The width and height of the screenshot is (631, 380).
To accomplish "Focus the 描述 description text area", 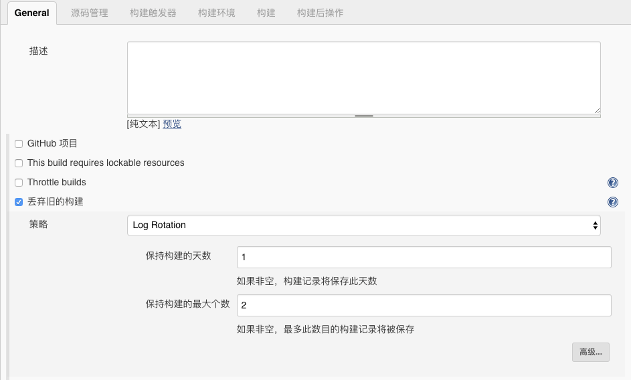I will coord(364,78).
